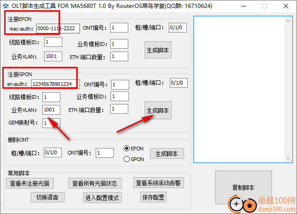Click the EPON 线路模板ID field
Screen dimensions: 297x214
coord(53,42)
